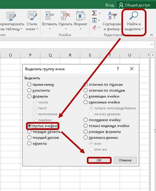This screenshot has width=156, height=191.
Task: Click the Clear eraser icon
Action: click(94, 27)
